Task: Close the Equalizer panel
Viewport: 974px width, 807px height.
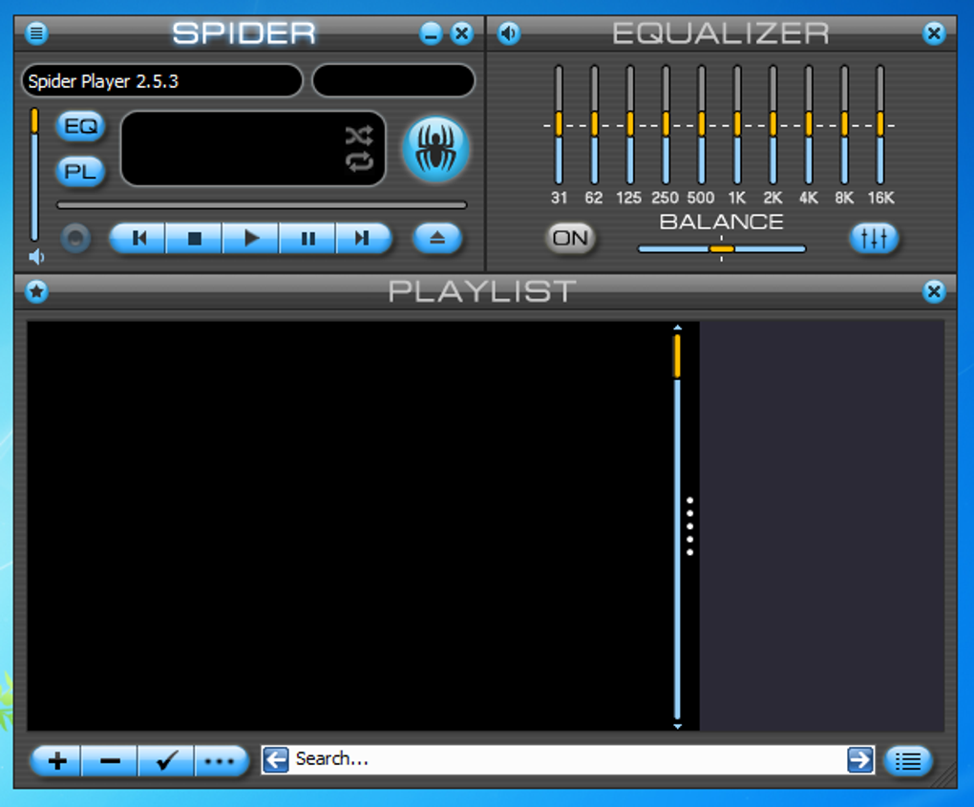Action: tap(934, 32)
